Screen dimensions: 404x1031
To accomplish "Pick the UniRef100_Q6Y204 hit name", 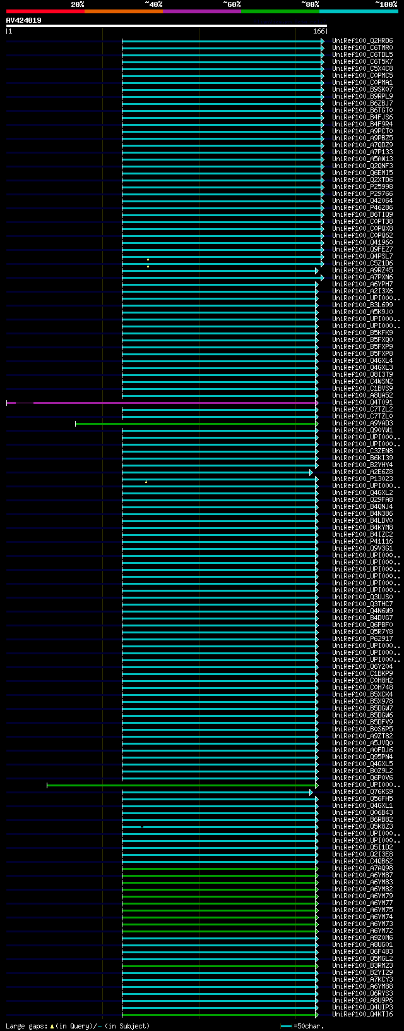I will (362, 667).
